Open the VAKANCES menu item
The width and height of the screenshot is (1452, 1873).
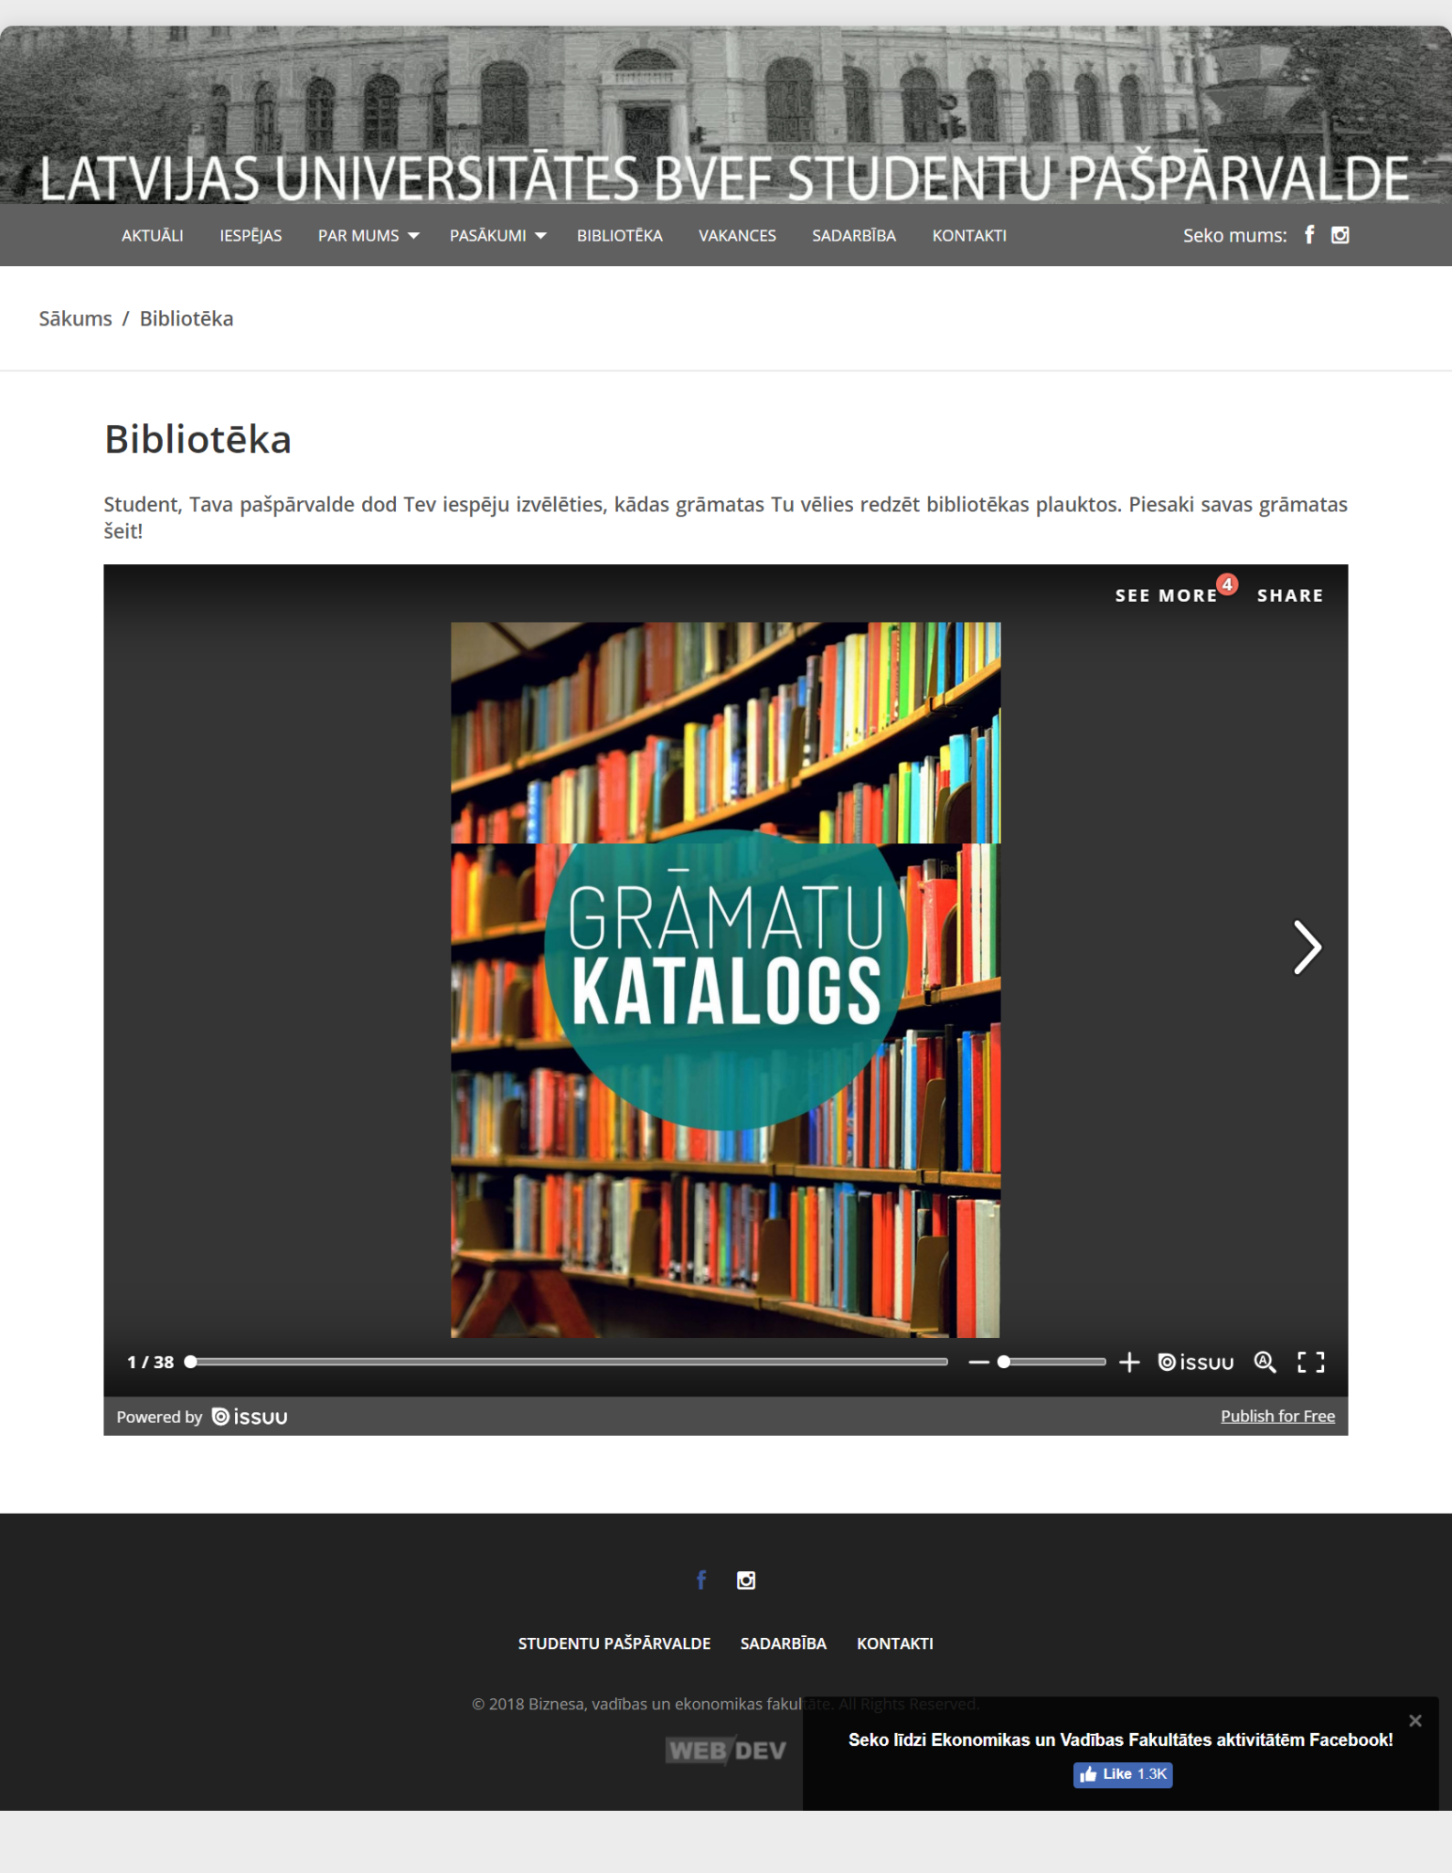737,236
